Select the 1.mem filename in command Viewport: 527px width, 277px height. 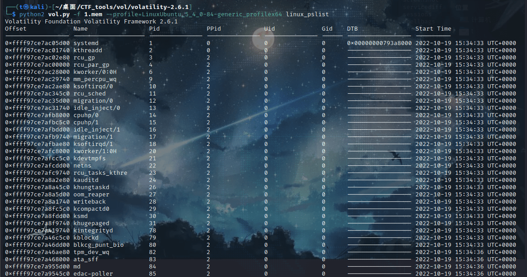pyautogui.click(x=93, y=14)
